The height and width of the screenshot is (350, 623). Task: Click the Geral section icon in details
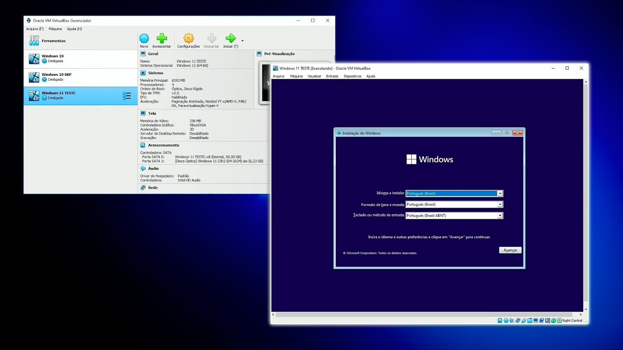pos(143,54)
